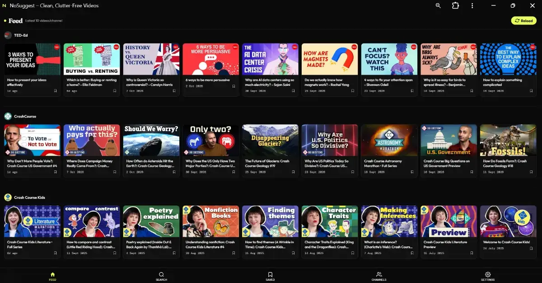Screen dimensions: 542x283
Task: Bookmark the AI data centers video
Action: (x=294, y=91)
